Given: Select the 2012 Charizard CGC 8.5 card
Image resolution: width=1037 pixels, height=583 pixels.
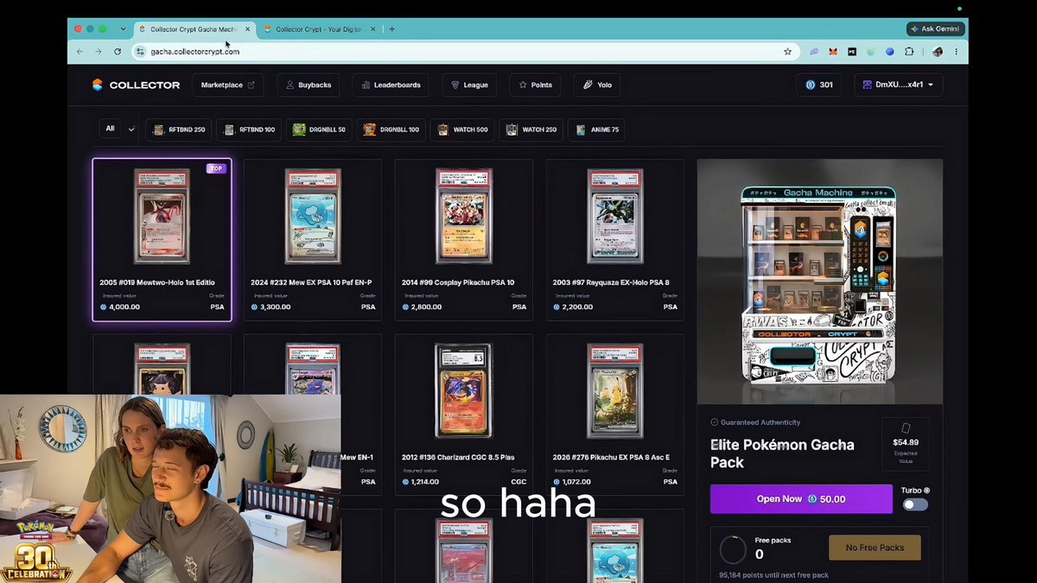Looking at the screenshot, I should [464, 415].
